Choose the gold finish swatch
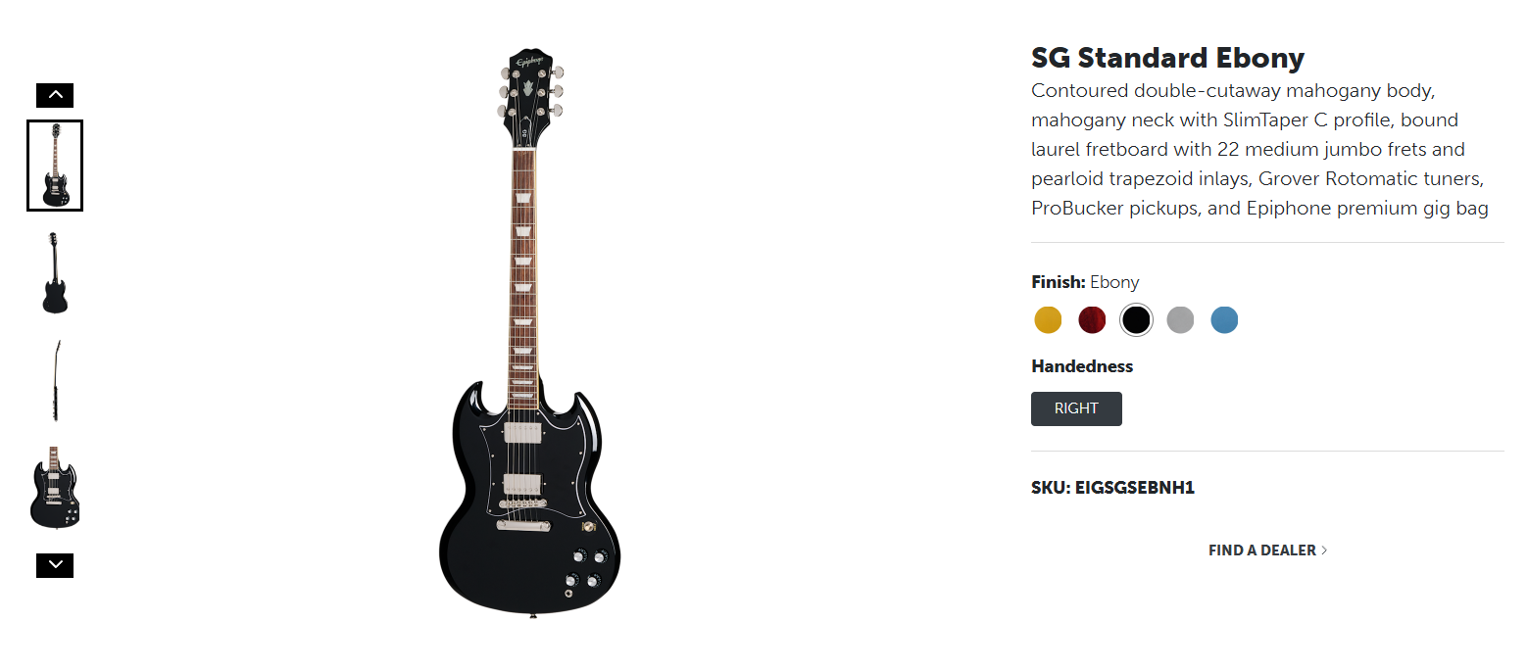This screenshot has width=1528, height=670. tap(1048, 319)
